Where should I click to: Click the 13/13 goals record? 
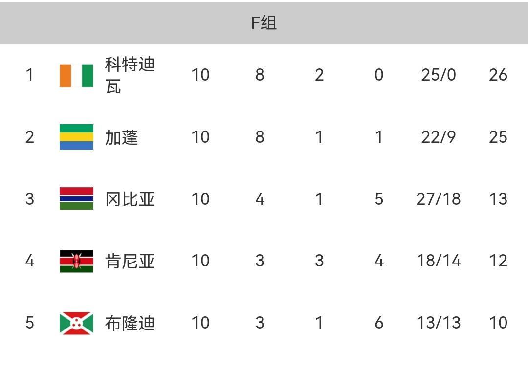coord(438,323)
